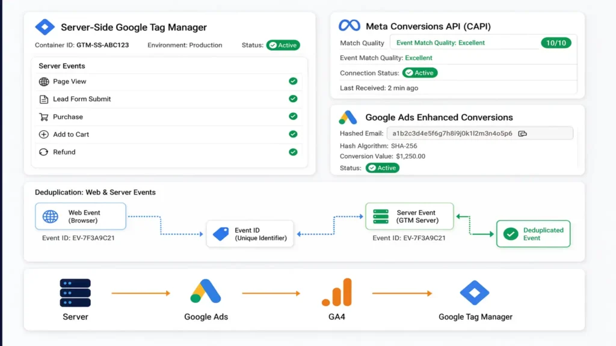Viewport: 616px width, 346px height.
Task: Click the Active status badge in GTM header
Action: 283,45
